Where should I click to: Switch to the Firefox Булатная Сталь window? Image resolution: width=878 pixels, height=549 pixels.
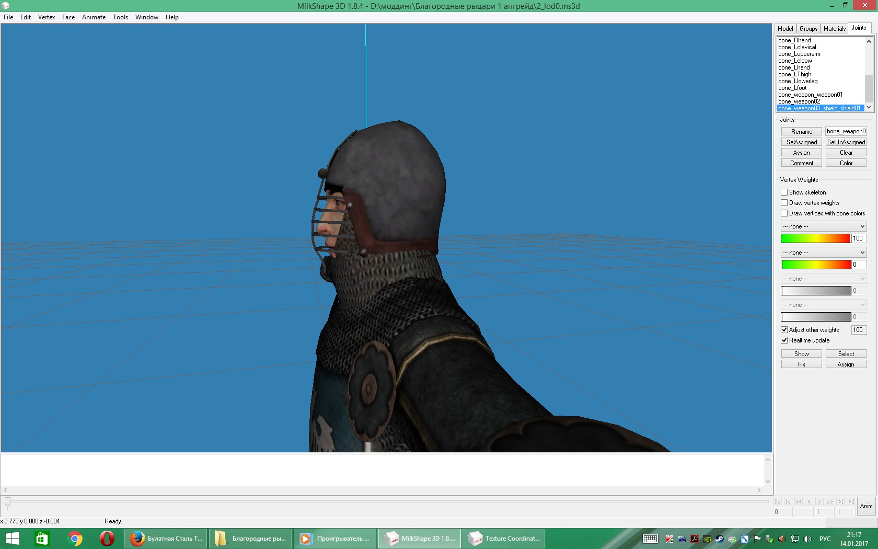166,539
